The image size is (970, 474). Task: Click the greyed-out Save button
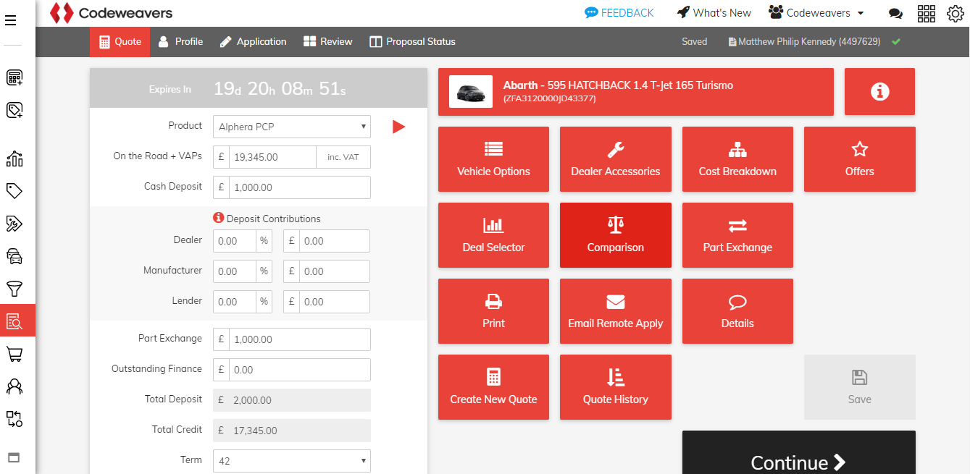pos(860,387)
